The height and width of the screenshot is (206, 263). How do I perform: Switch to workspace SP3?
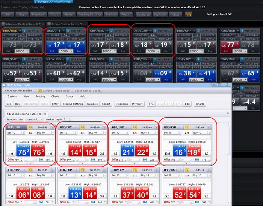169,104
